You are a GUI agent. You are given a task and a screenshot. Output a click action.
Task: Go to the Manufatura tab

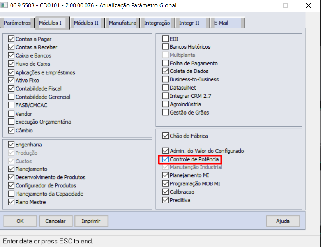coord(122,23)
